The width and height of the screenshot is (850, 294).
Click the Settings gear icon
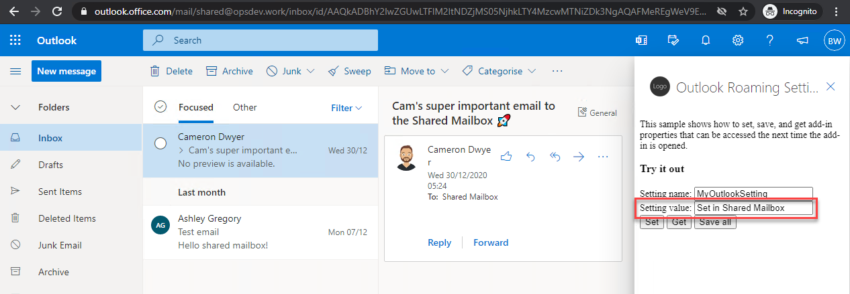(737, 41)
